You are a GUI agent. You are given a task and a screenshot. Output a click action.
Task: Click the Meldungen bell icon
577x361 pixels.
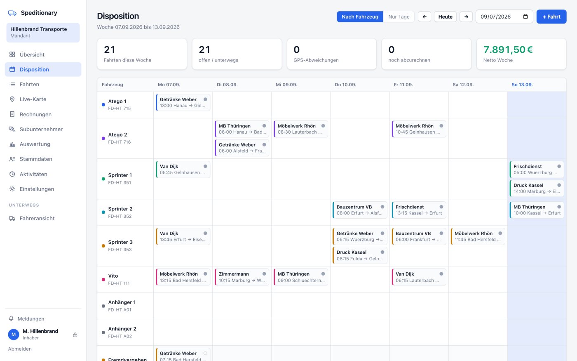coord(11,319)
